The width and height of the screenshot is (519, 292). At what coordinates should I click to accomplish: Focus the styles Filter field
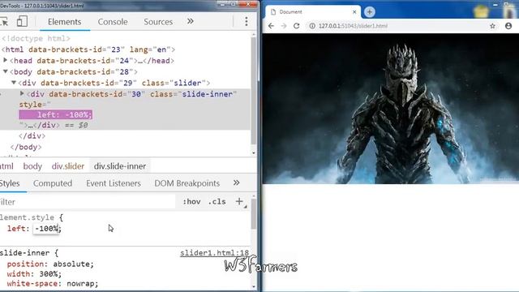pos(88,202)
